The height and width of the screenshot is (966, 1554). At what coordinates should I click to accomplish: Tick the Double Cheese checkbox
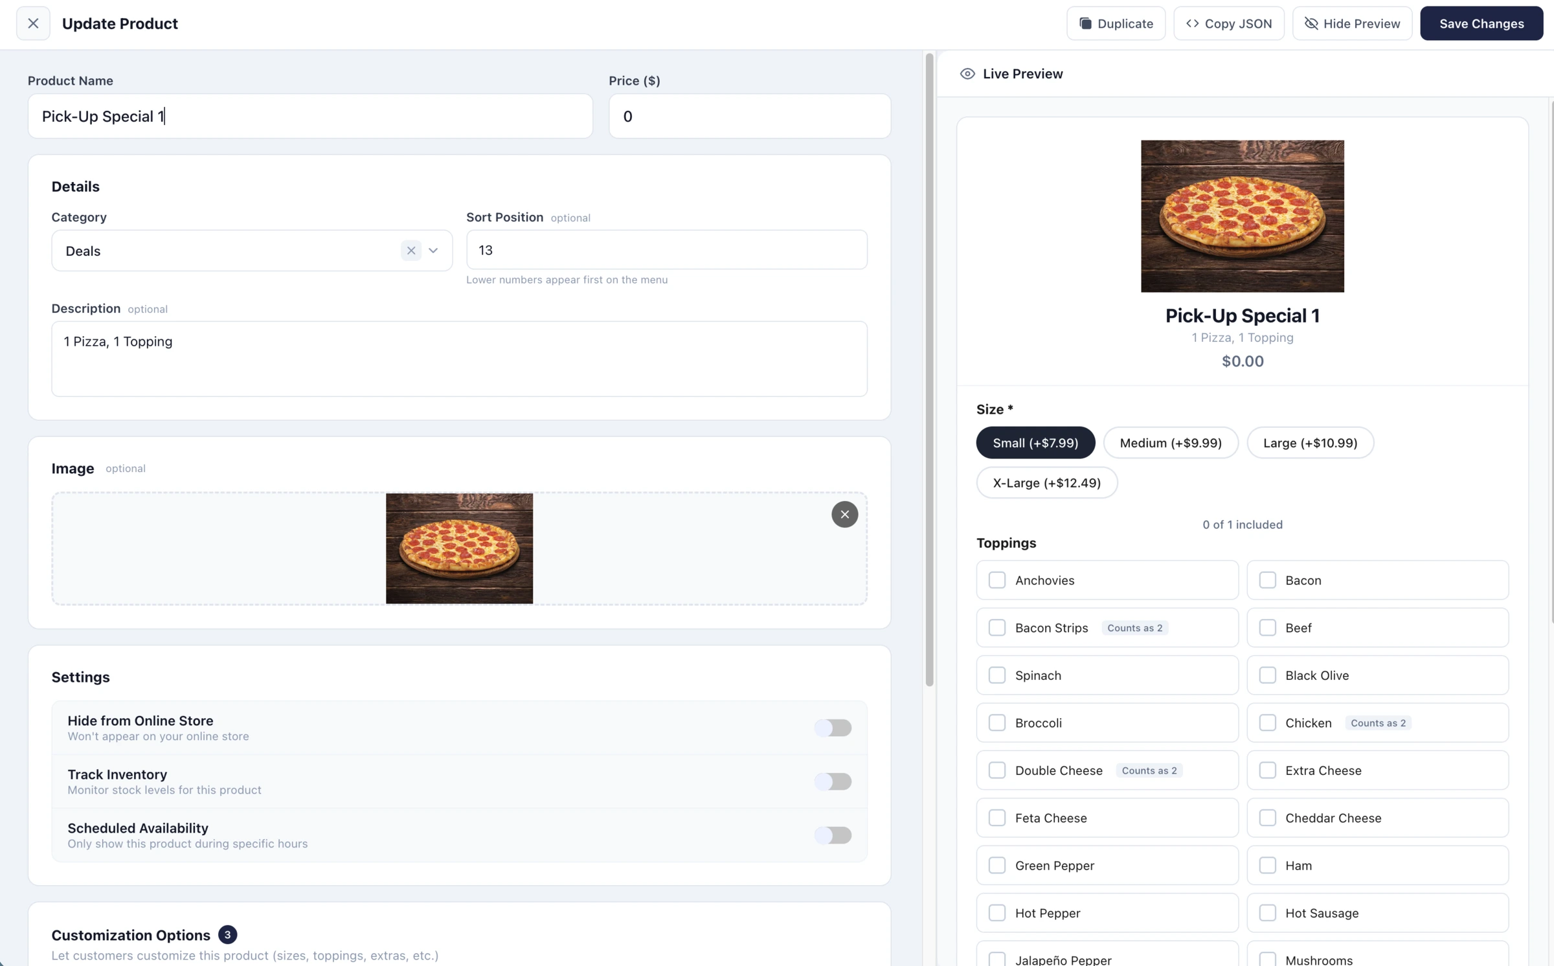tap(997, 770)
